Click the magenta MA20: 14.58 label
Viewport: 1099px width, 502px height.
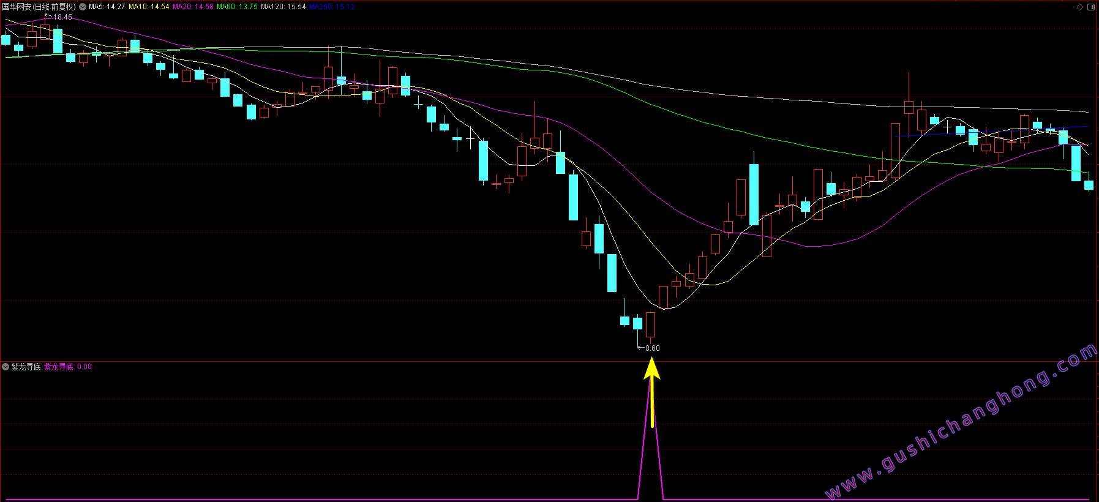tap(193, 7)
